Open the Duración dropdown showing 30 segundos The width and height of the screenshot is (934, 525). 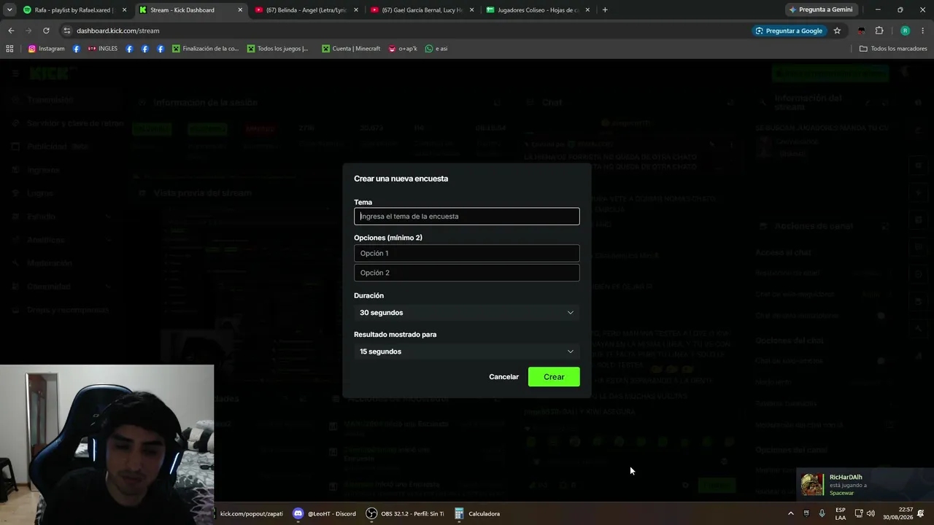click(467, 313)
